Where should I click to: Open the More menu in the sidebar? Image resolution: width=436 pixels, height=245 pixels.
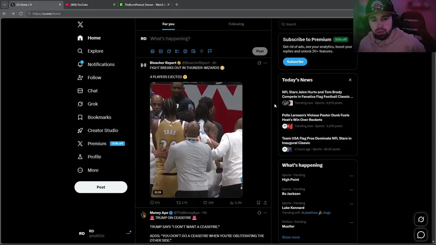coord(88,170)
